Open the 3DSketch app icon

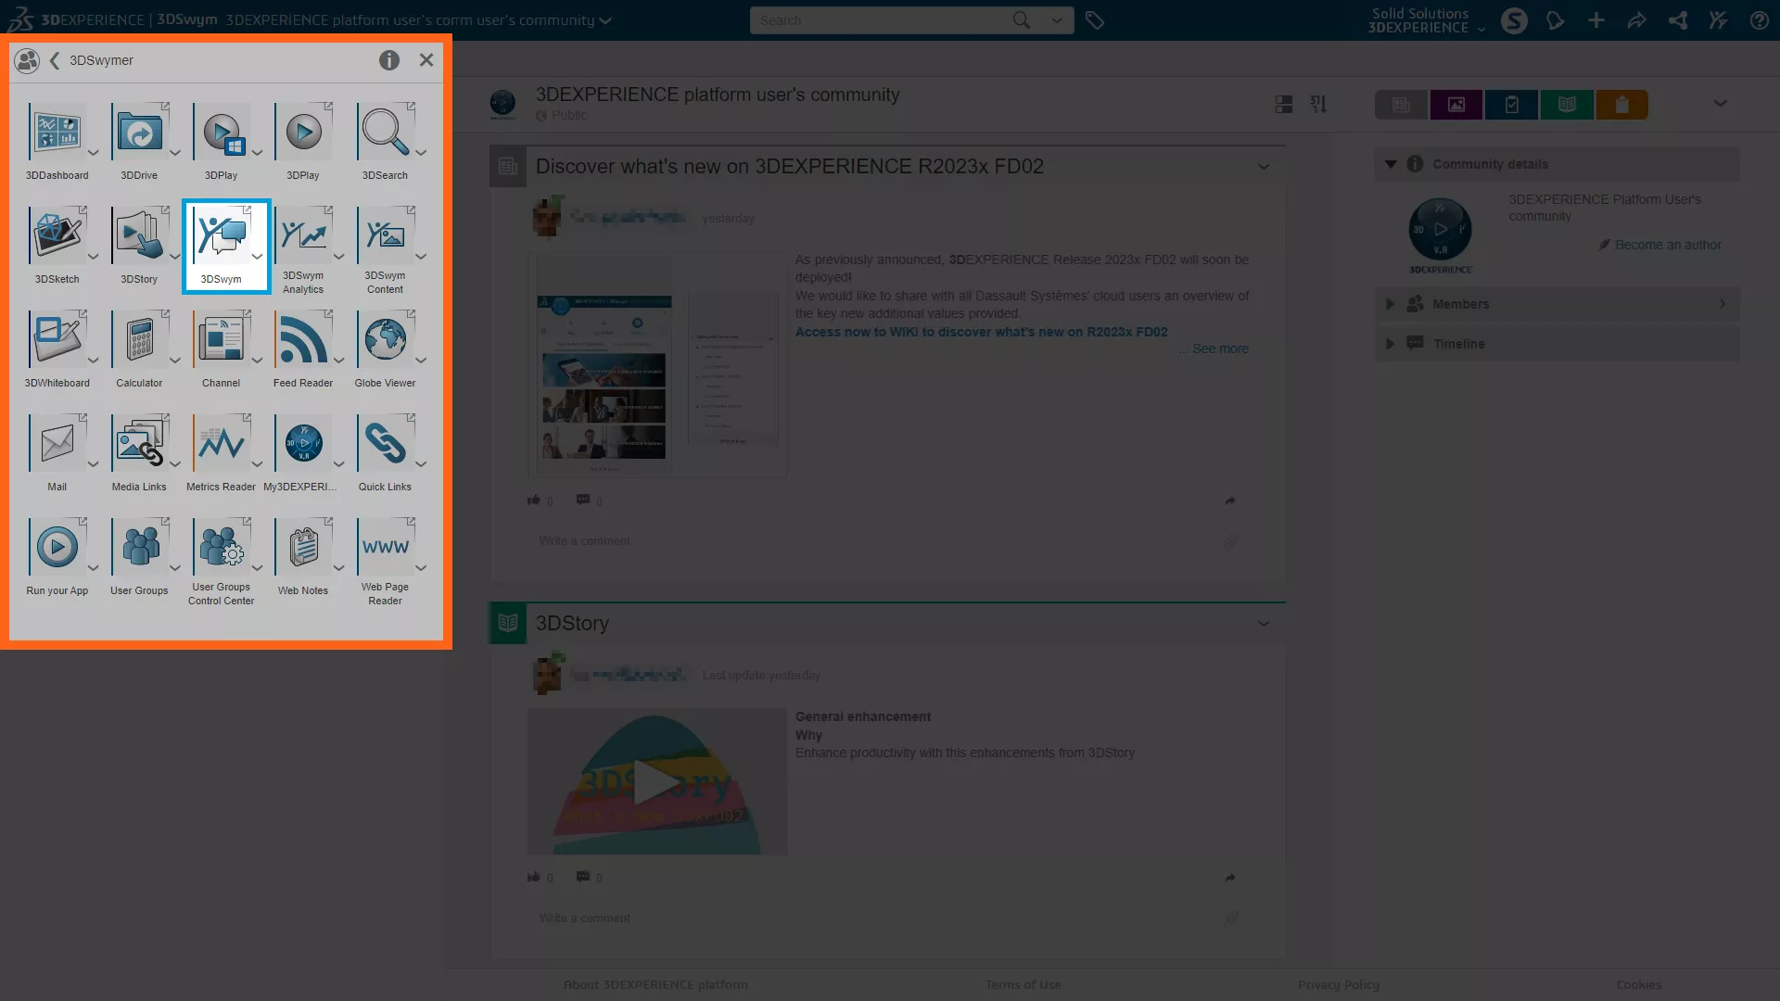click(x=57, y=237)
